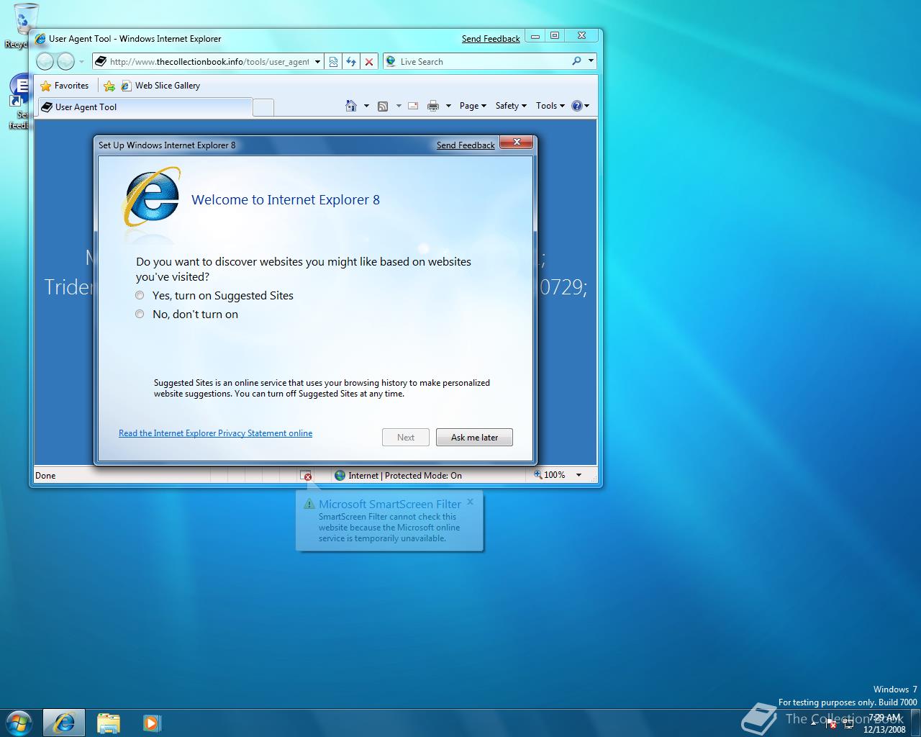Open the Internet Explorer Privacy Statement link
921x737 pixels.
click(x=215, y=433)
